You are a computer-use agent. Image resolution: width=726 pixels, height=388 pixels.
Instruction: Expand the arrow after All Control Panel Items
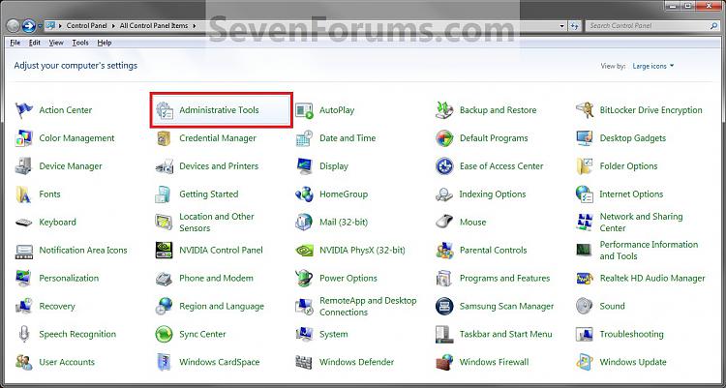coord(194,26)
